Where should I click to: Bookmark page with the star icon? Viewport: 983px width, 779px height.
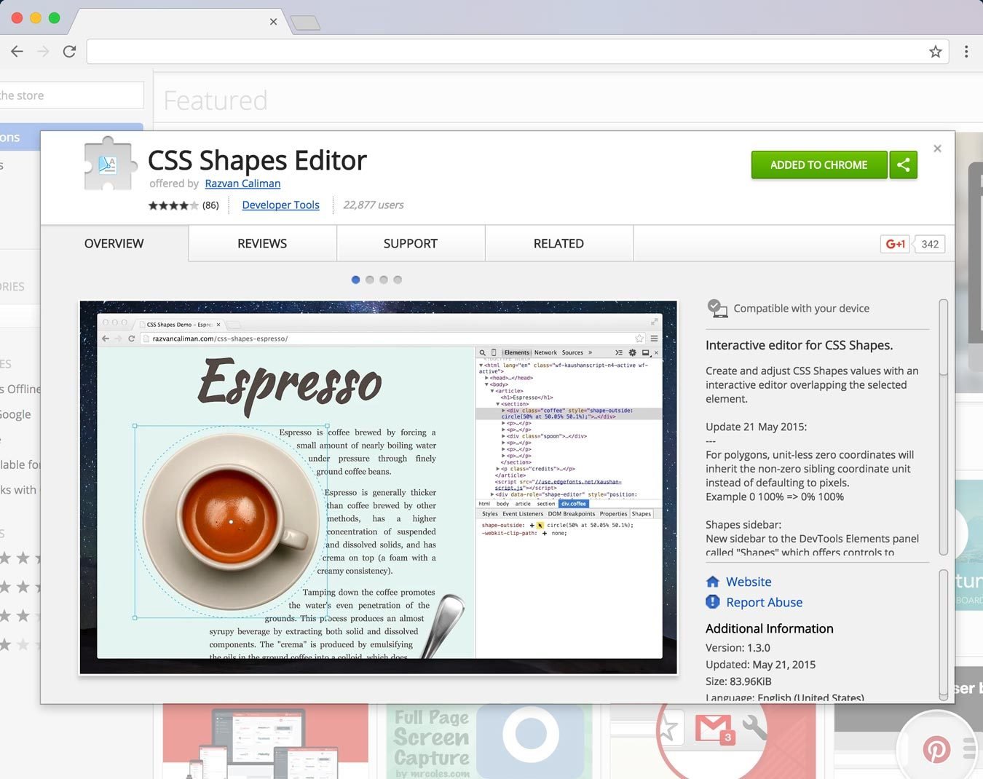point(935,52)
